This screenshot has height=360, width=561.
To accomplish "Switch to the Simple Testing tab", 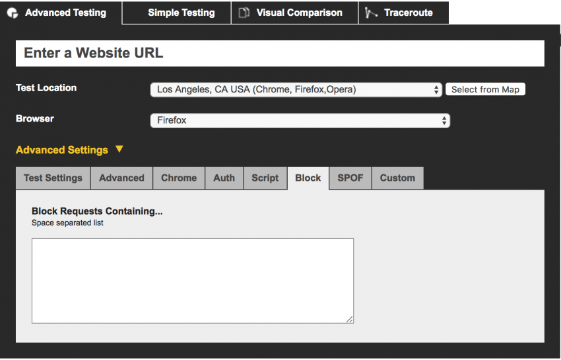I will click(x=181, y=13).
